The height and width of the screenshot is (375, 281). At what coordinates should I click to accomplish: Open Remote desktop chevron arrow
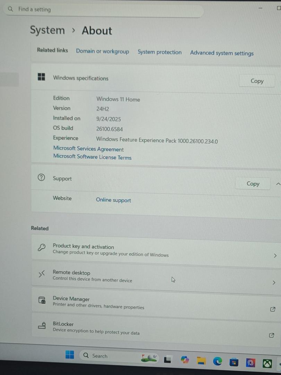(x=274, y=283)
